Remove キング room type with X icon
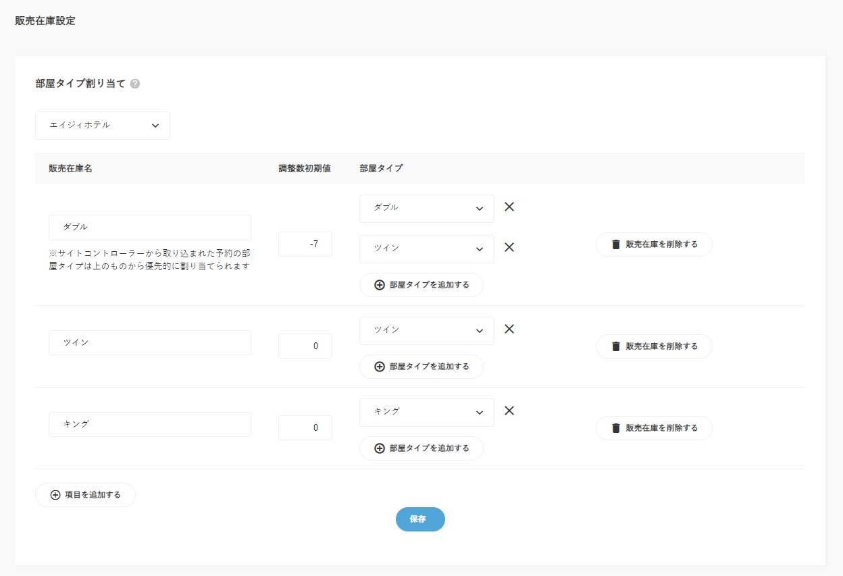The image size is (843, 576). coord(509,411)
